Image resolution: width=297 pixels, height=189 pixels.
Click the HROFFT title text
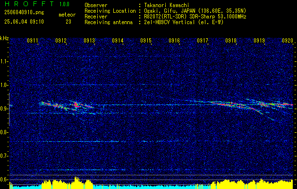29,4
